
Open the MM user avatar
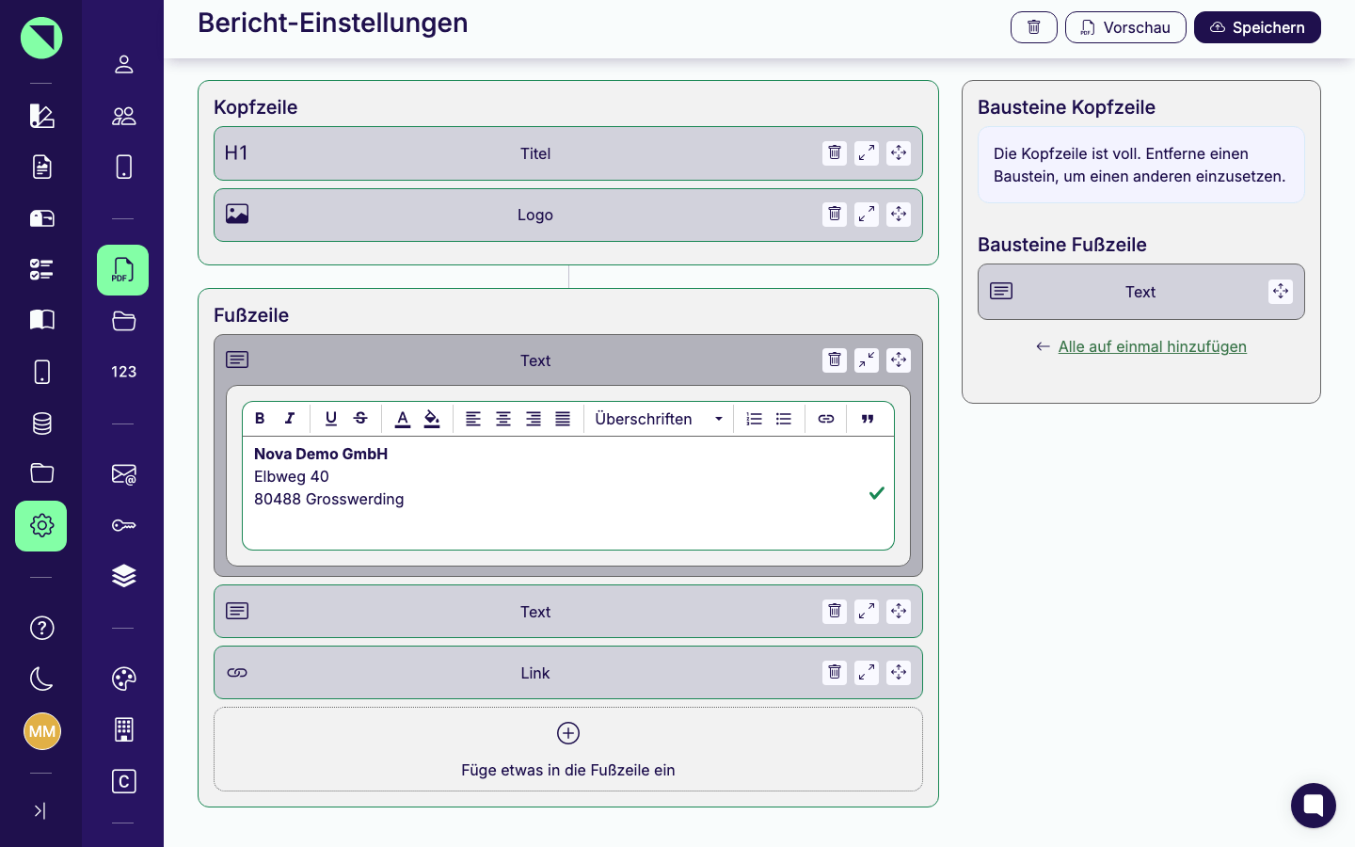tap(41, 731)
